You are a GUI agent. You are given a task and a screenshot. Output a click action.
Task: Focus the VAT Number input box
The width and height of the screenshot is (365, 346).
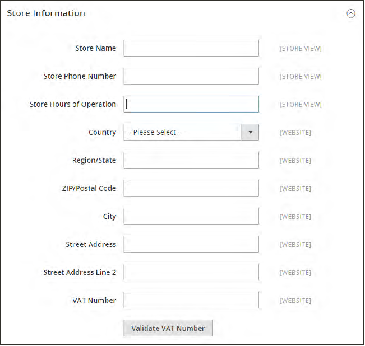[191, 301]
